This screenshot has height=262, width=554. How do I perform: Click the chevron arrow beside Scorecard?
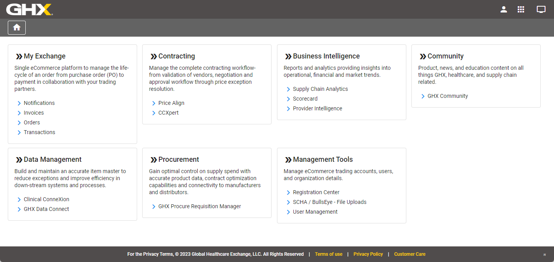[x=288, y=99]
